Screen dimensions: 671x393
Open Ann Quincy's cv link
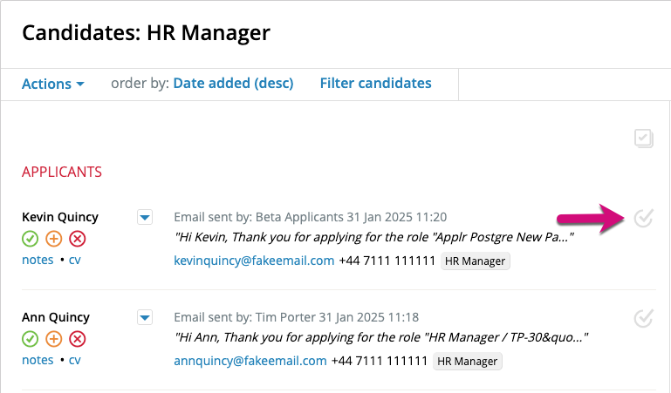point(74,360)
